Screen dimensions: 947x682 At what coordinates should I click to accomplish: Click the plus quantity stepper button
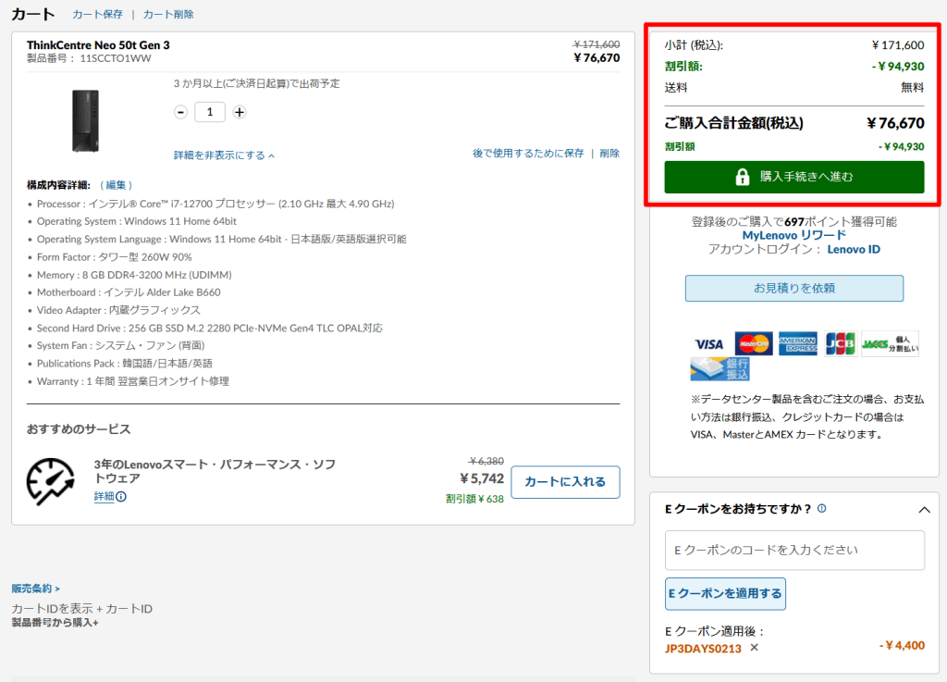click(240, 112)
